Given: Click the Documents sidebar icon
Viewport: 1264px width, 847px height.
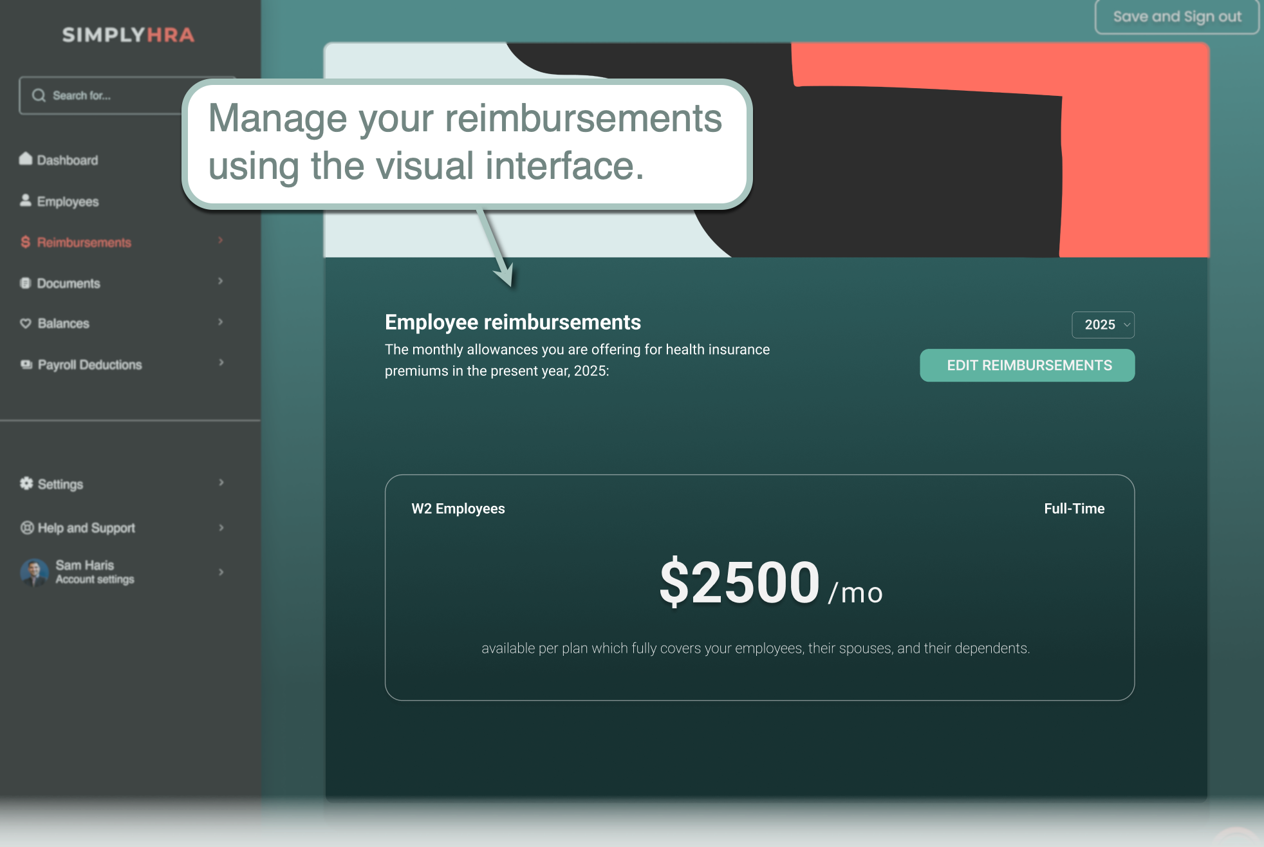Looking at the screenshot, I should pos(26,283).
